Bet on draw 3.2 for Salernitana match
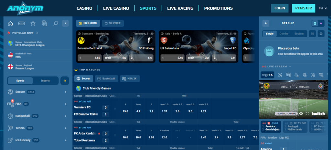 click(198, 58)
